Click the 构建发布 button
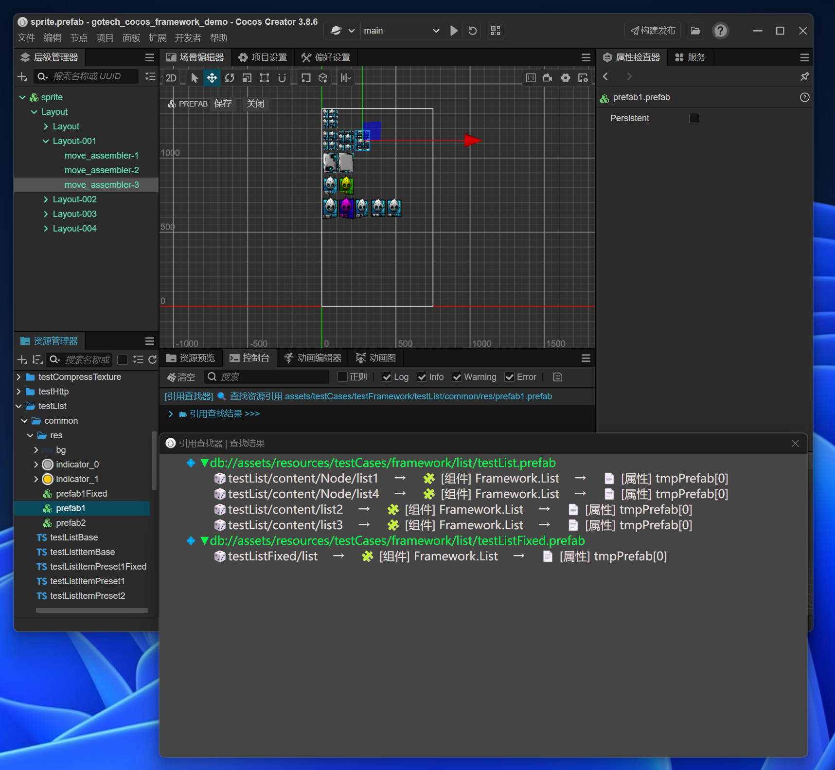This screenshot has height=770, width=835. click(653, 31)
